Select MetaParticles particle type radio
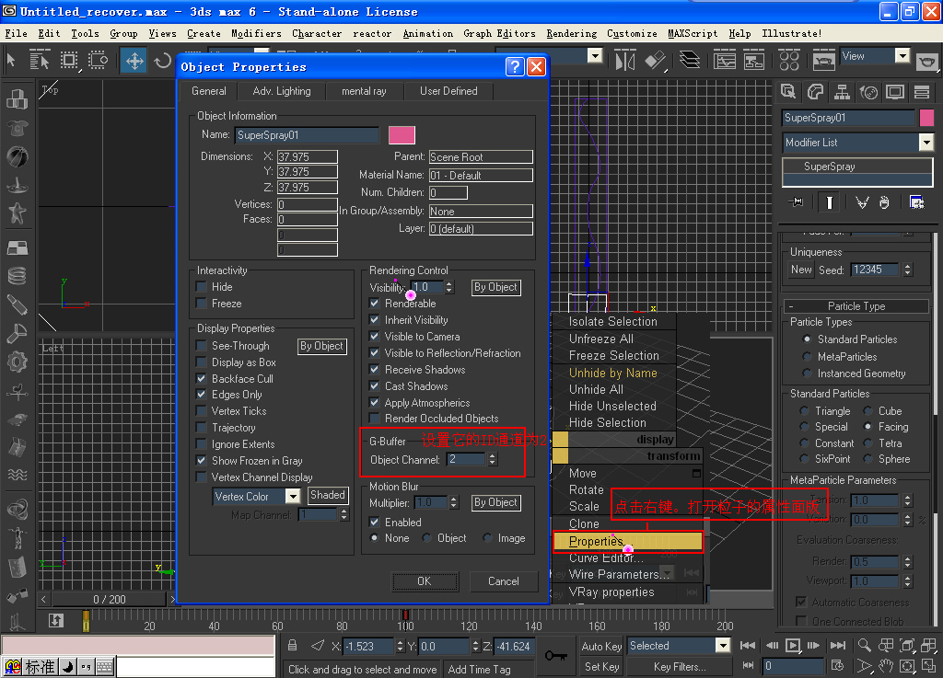 point(807,357)
